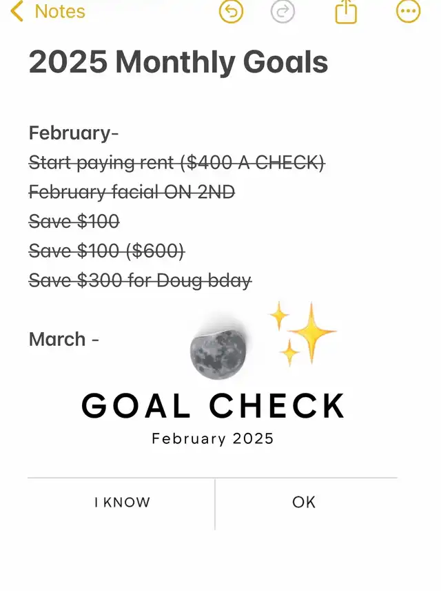The width and height of the screenshot is (441, 591).
Task: Open the more options ellipsis menu
Action: point(408,11)
